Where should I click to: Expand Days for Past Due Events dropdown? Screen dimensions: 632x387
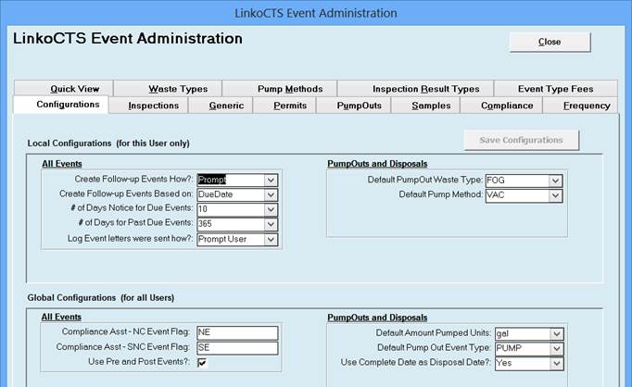coord(271,224)
